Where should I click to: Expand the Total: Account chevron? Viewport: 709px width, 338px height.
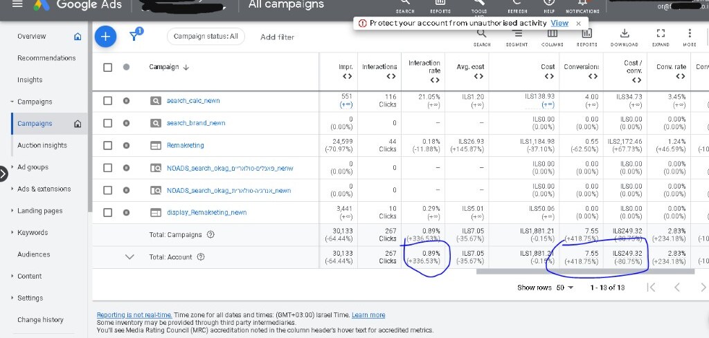[x=129, y=257]
